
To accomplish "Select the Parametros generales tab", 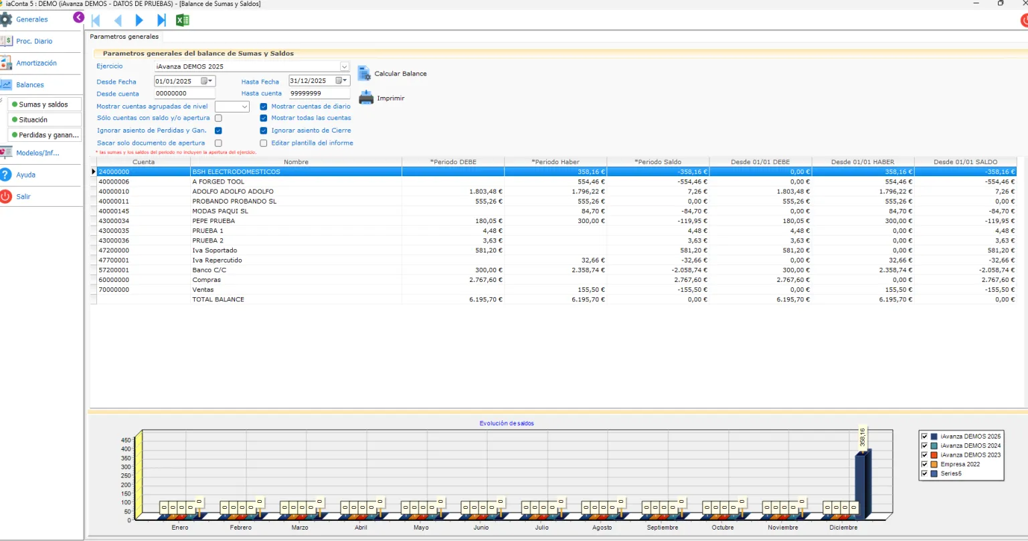I will coord(124,37).
